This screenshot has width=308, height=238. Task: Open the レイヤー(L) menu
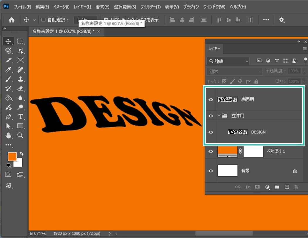[x=82, y=7]
